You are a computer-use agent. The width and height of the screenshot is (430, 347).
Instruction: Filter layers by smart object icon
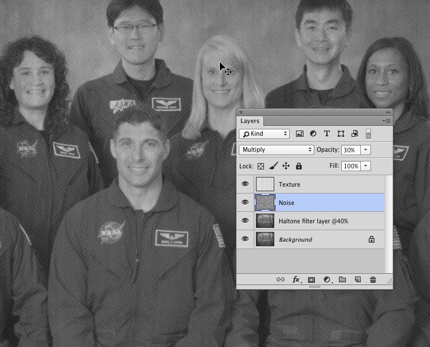[x=354, y=133]
